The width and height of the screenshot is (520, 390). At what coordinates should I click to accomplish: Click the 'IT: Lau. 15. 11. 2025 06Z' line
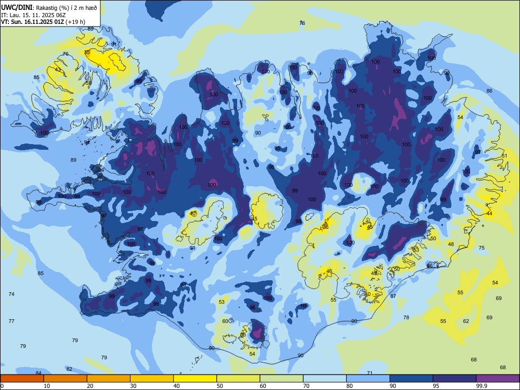click(32, 15)
